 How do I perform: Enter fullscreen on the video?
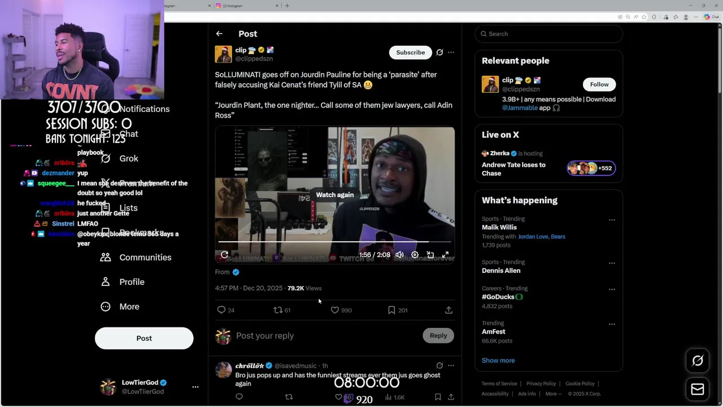coord(445,255)
